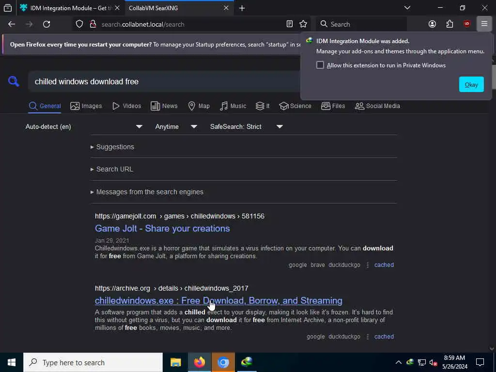Switch to the News search category
Image resolution: width=496 pixels, height=372 pixels.
click(x=164, y=106)
